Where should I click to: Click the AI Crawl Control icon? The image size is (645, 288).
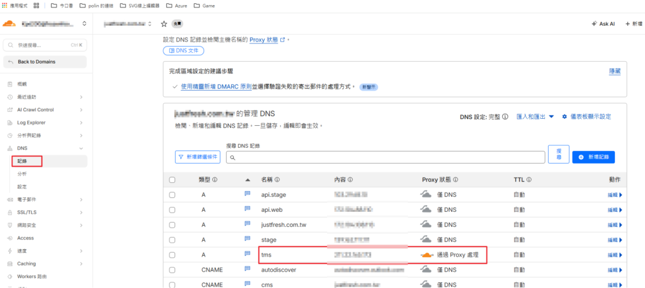click(10, 109)
